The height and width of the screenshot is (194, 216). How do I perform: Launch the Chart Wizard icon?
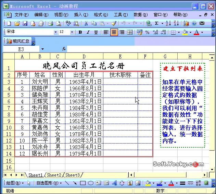point(186,23)
